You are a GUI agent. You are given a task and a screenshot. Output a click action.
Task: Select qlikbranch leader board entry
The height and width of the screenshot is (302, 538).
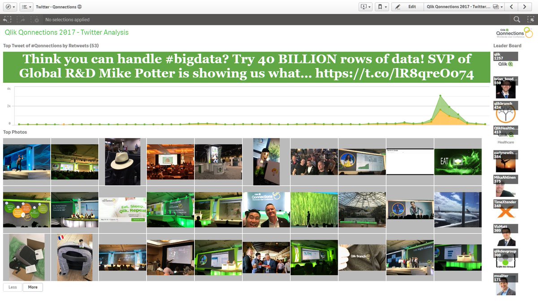coord(506,112)
